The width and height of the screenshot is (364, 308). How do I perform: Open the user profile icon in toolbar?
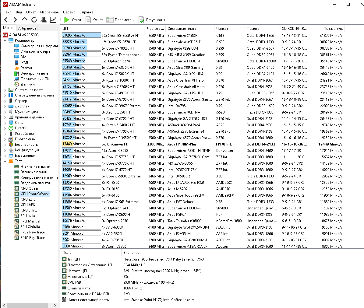(x=44, y=20)
